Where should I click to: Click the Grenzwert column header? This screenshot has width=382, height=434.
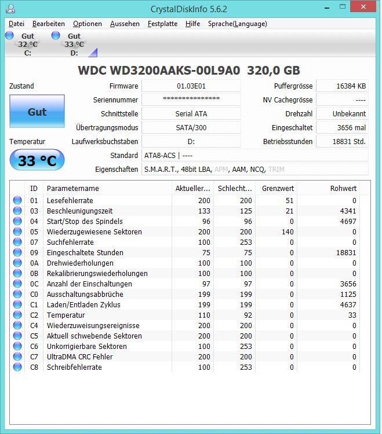tap(277, 189)
